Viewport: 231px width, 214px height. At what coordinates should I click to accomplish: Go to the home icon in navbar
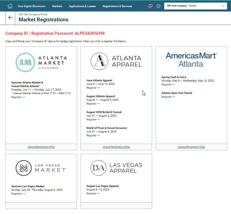pyautogui.click(x=10, y=6)
